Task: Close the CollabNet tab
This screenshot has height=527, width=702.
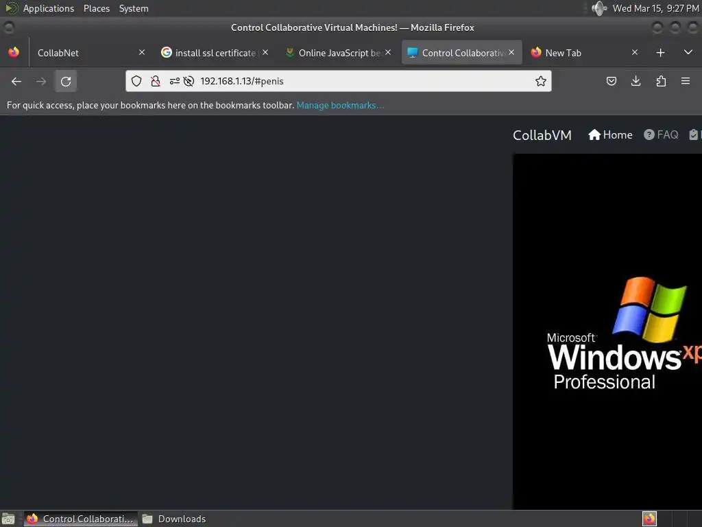Action: click(142, 52)
